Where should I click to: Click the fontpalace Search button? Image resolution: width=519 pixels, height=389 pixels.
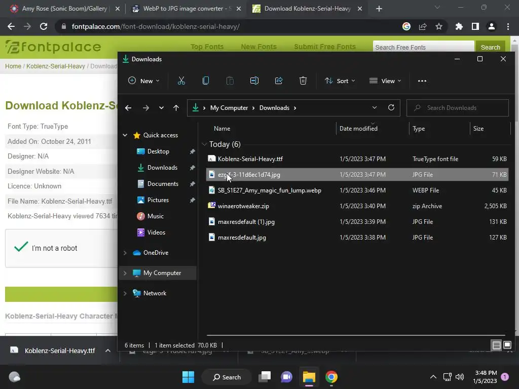click(490, 47)
